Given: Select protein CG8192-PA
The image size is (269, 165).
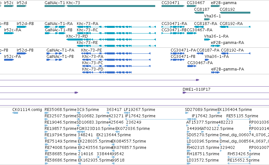Looking at the screenshot, I should pyautogui.click(x=235, y=53).
